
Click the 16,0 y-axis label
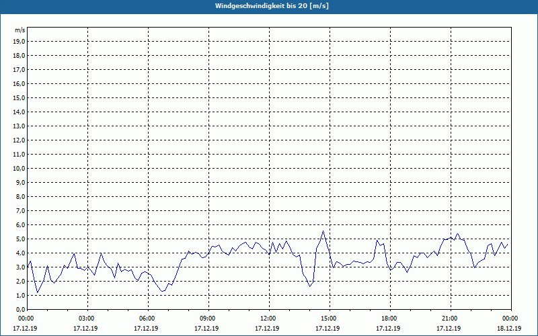[20, 83]
